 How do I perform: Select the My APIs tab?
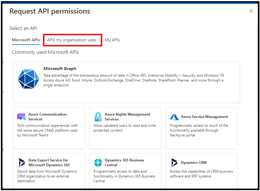[x=112, y=40]
